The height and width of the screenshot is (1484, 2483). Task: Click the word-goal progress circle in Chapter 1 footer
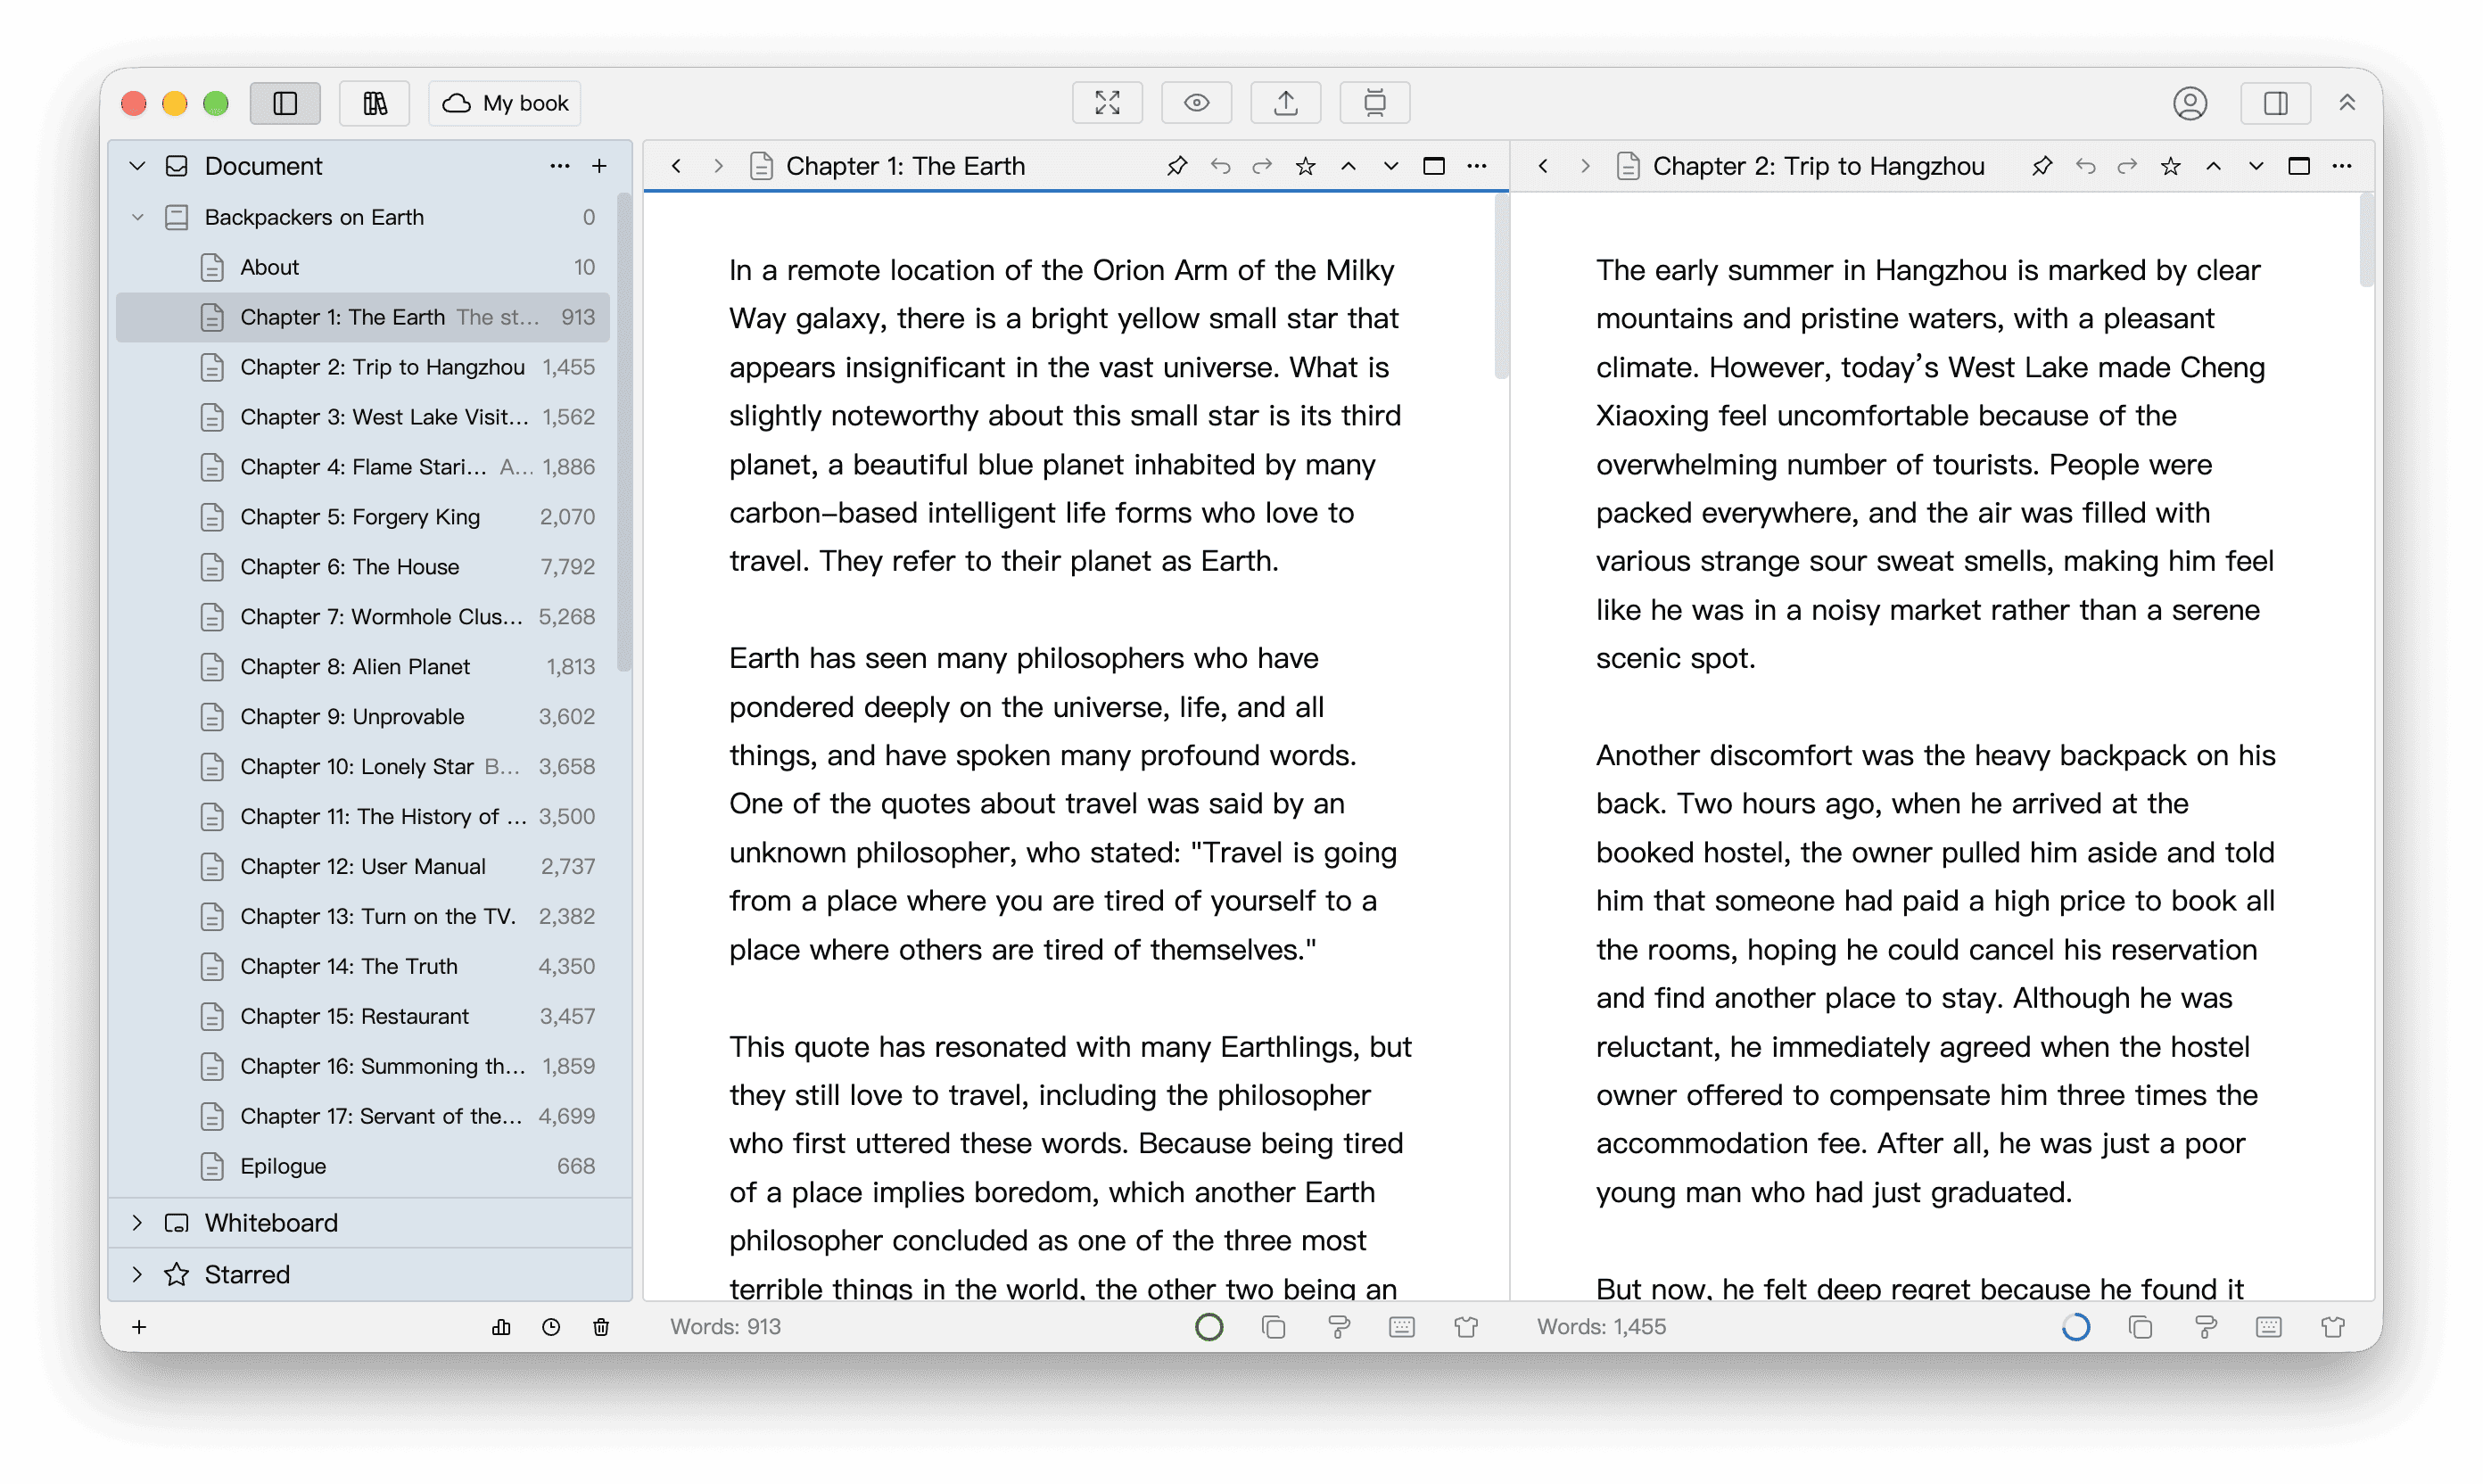point(1209,1327)
